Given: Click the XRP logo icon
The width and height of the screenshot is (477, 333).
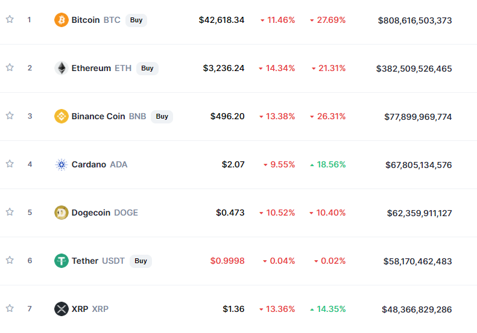Looking at the screenshot, I should pos(62,309).
